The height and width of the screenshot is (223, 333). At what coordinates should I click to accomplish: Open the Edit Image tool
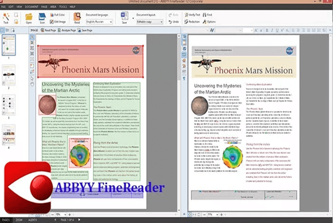click(57, 22)
